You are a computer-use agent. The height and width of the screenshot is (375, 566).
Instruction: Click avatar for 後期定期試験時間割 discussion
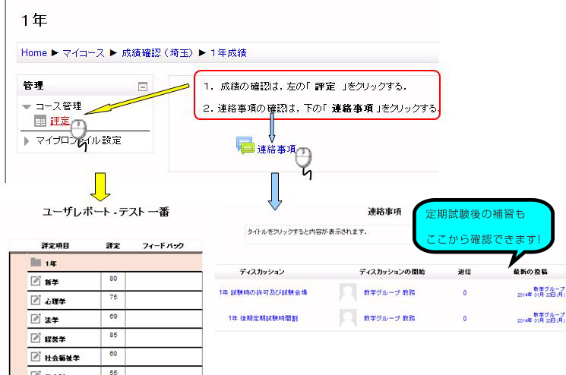click(x=348, y=318)
